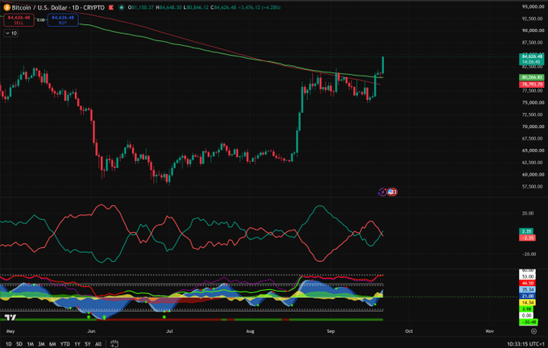Open the price scale settings gear icon
Screen dimensions: 548x348
click(533, 331)
